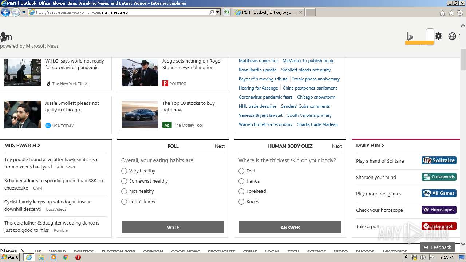The image size is (466, 262).
Task: Open a new blank tab
Action: (x=310, y=12)
